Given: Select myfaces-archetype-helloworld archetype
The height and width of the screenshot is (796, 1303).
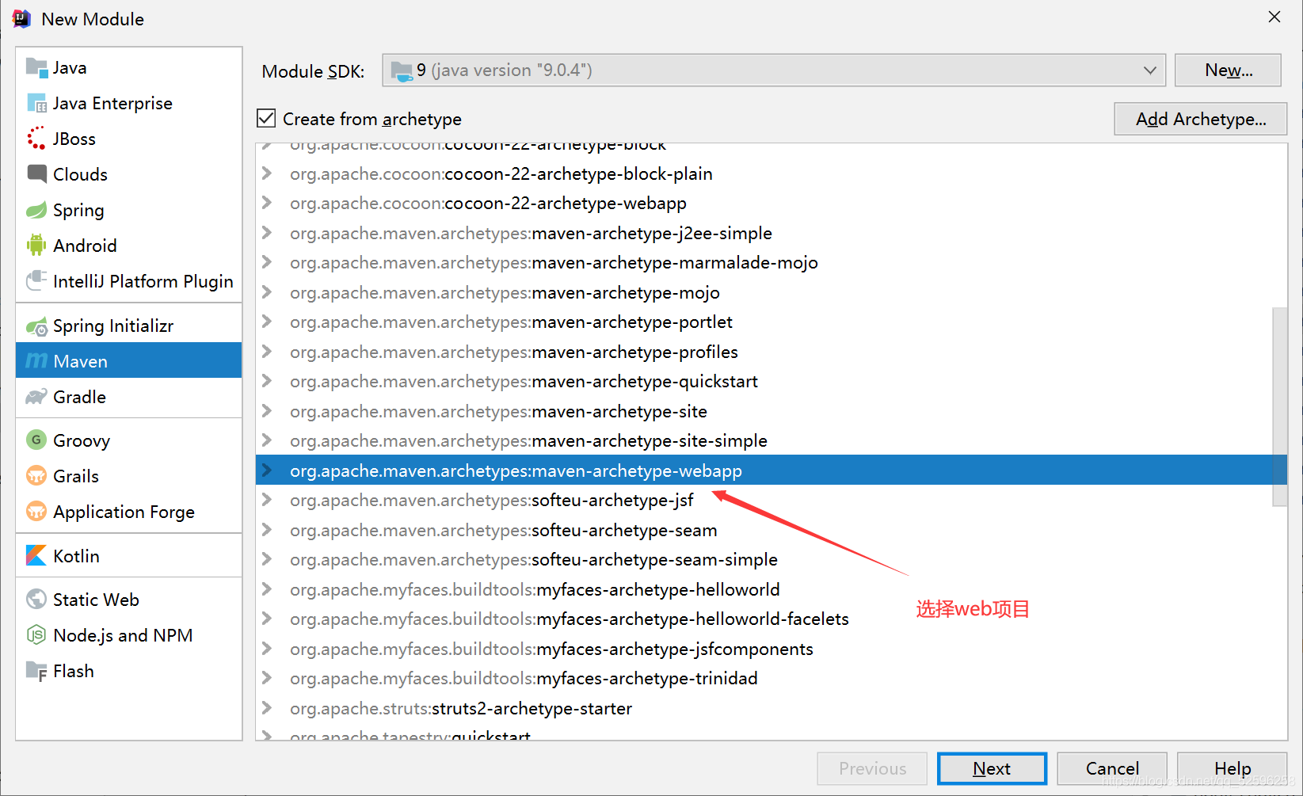Looking at the screenshot, I should pos(535,589).
